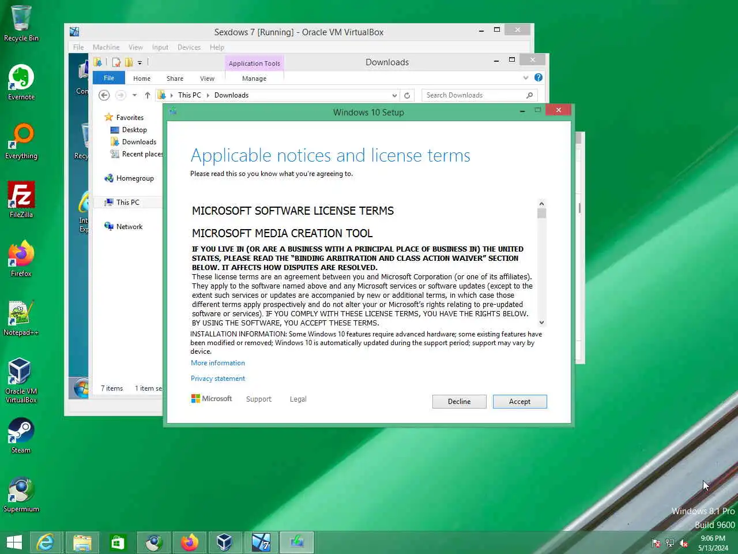Screen dimensions: 738x554
Task: Open the Privacy statement link
Action: pyautogui.click(x=218, y=379)
